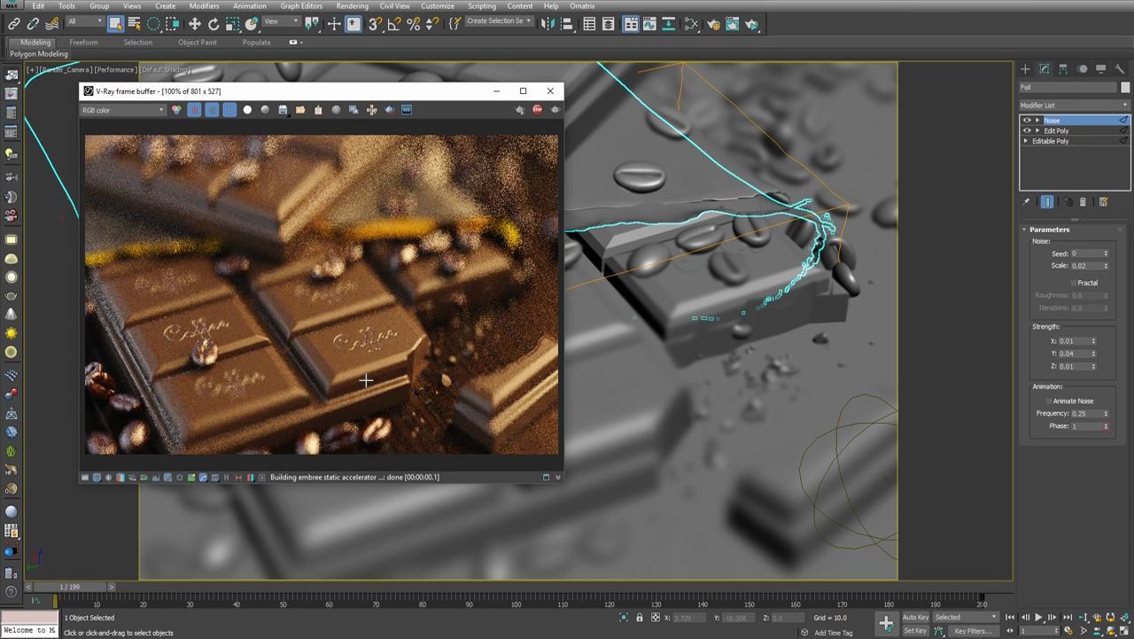The height and width of the screenshot is (639, 1134).
Task: Click the Remove Modifier trash icon
Action: [1083, 202]
